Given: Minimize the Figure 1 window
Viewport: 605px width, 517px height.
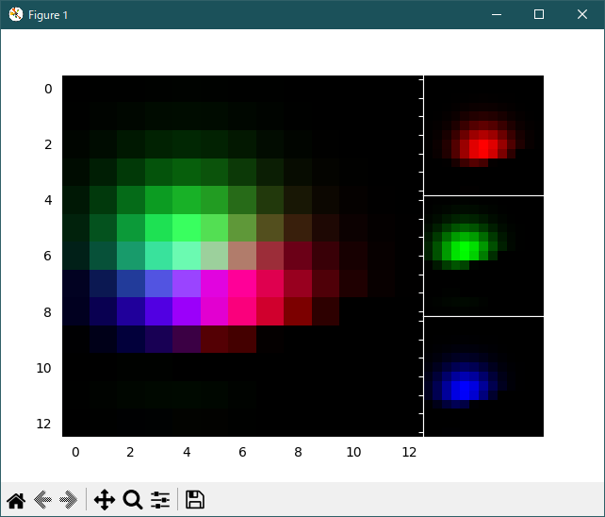Looking at the screenshot, I should pyautogui.click(x=496, y=15).
